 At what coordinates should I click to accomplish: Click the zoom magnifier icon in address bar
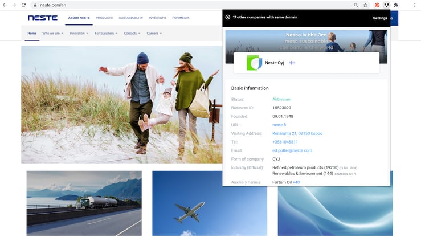pyautogui.click(x=356, y=5)
